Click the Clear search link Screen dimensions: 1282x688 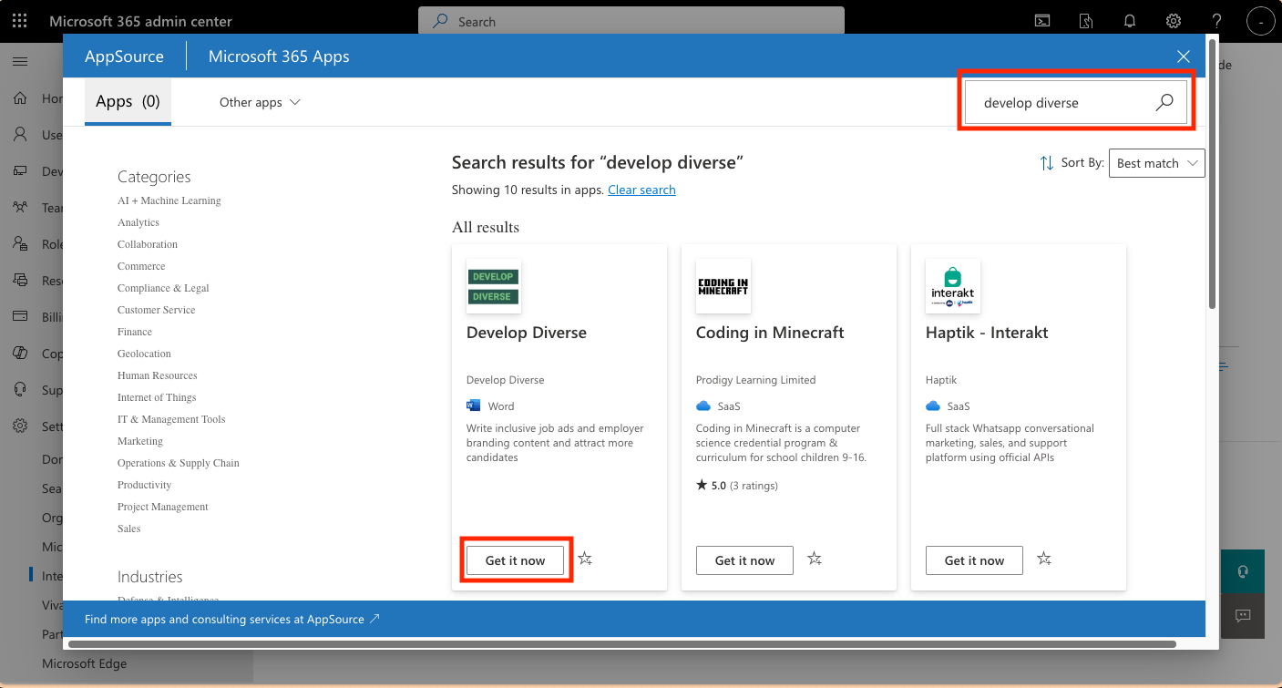coord(641,190)
